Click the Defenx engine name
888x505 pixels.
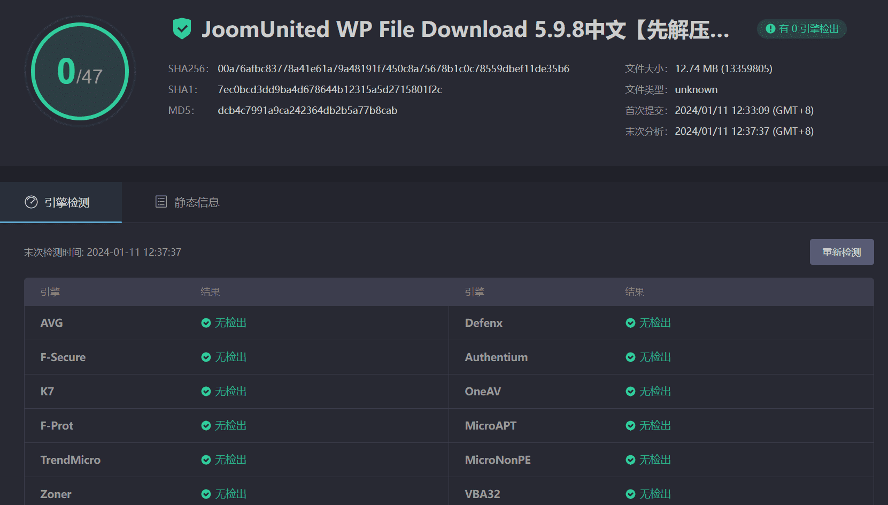484,323
